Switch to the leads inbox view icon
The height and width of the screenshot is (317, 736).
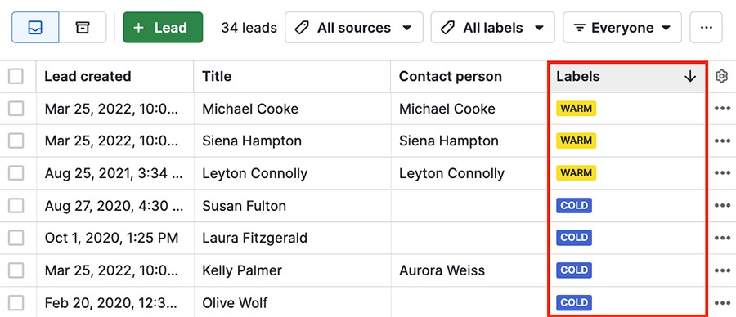(x=35, y=28)
